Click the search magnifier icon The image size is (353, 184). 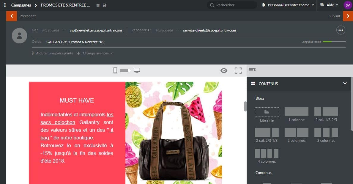point(212,5)
